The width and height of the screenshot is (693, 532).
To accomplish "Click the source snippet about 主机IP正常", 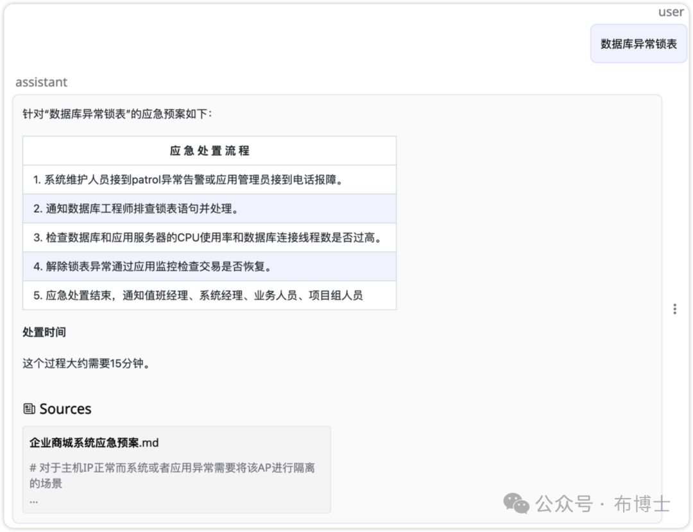I will click(172, 475).
